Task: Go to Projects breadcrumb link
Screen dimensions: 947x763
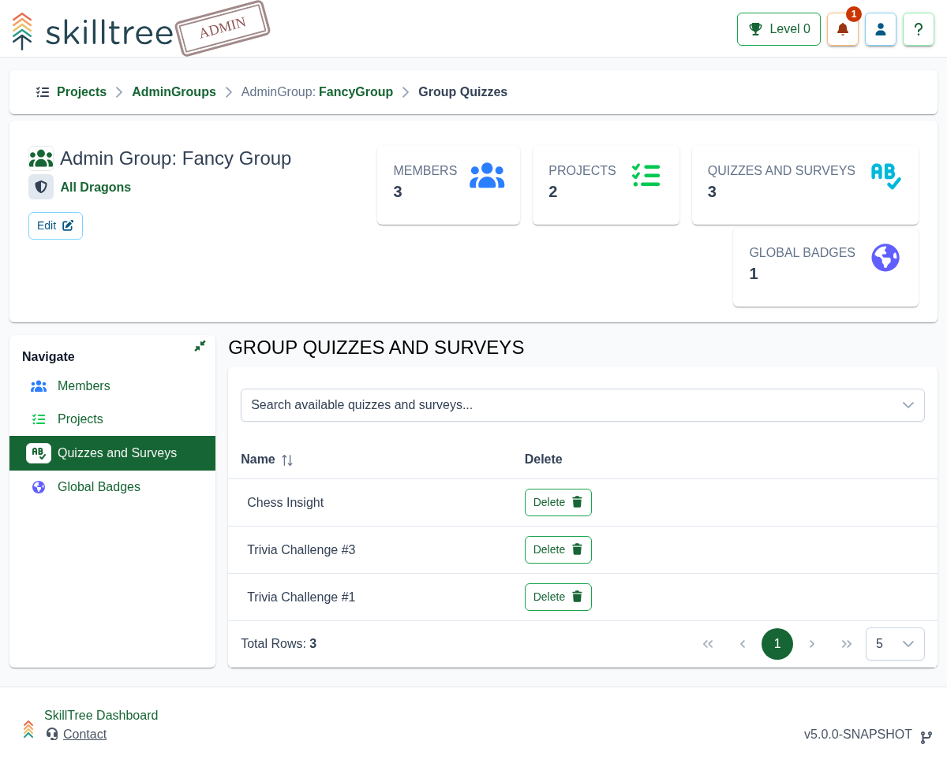Action: 81,92
